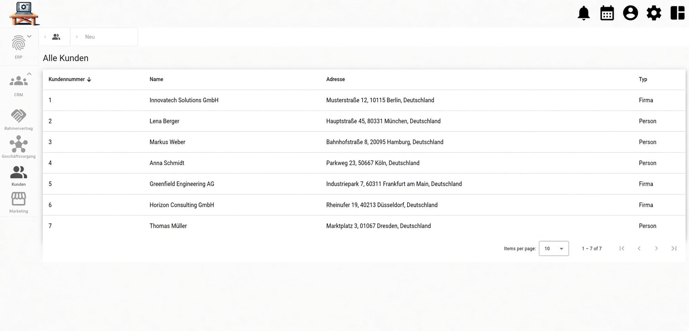This screenshot has width=689, height=331.
Task: Go to last page of table
Action: (674, 248)
